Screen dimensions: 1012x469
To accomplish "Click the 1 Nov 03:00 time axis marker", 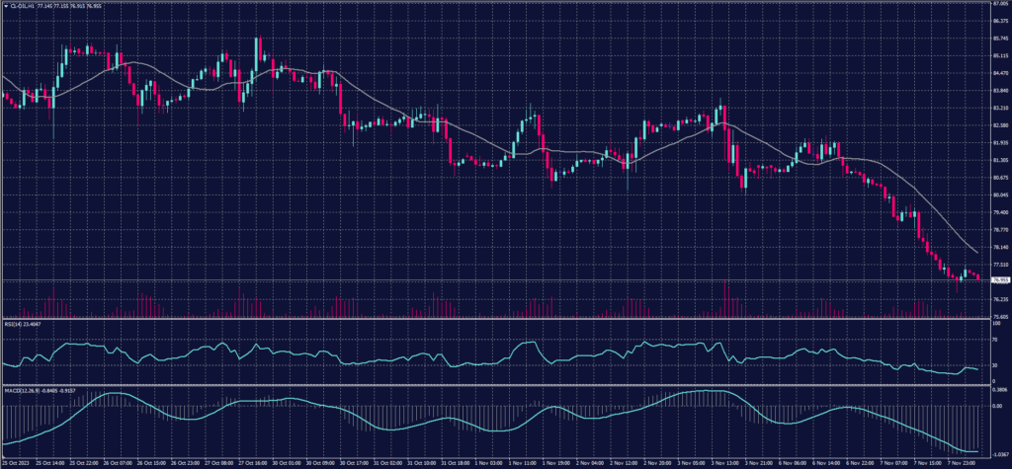I will pos(489,462).
